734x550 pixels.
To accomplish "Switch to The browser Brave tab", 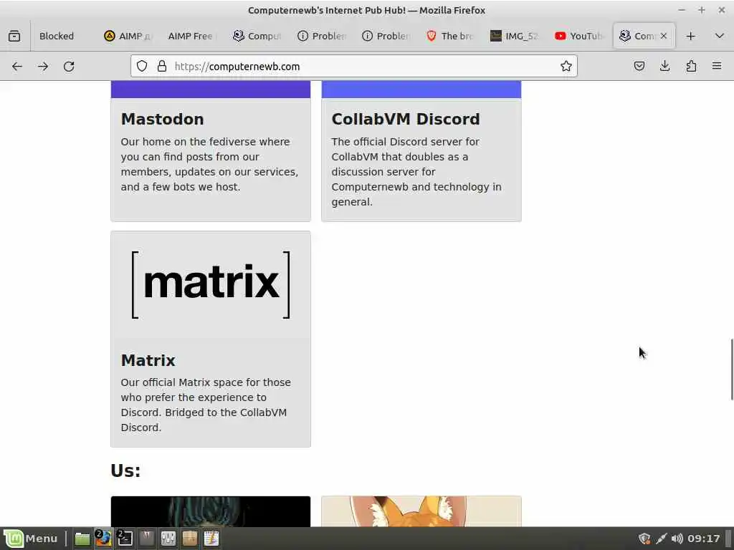I will click(449, 36).
